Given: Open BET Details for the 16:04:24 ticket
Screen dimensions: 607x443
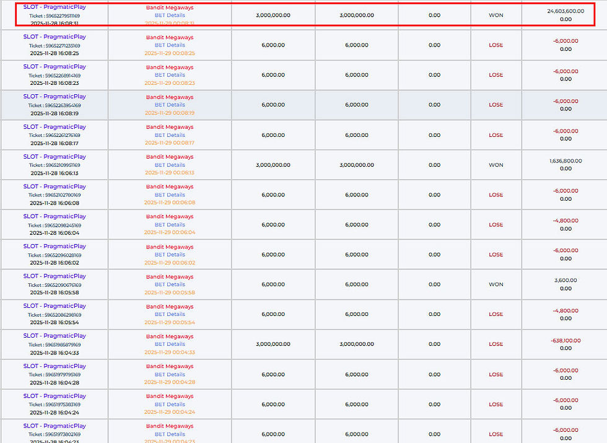Looking at the screenshot, I should [x=170, y=404].
